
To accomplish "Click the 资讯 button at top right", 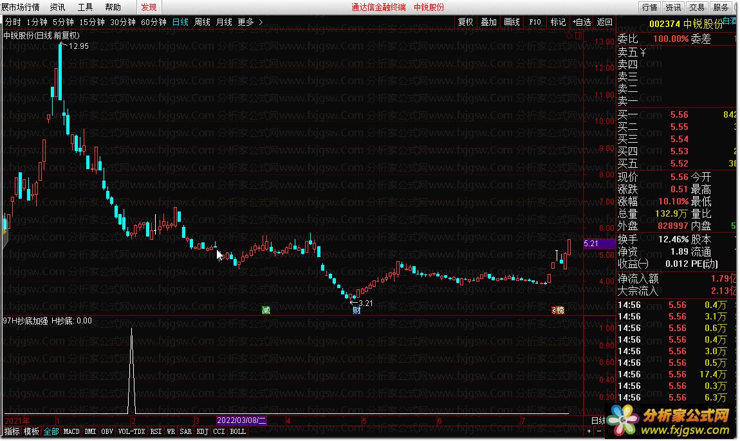I will point(674,7).
